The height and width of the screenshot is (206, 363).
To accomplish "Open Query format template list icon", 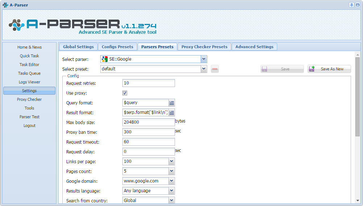I will click(x=172, y=103).
